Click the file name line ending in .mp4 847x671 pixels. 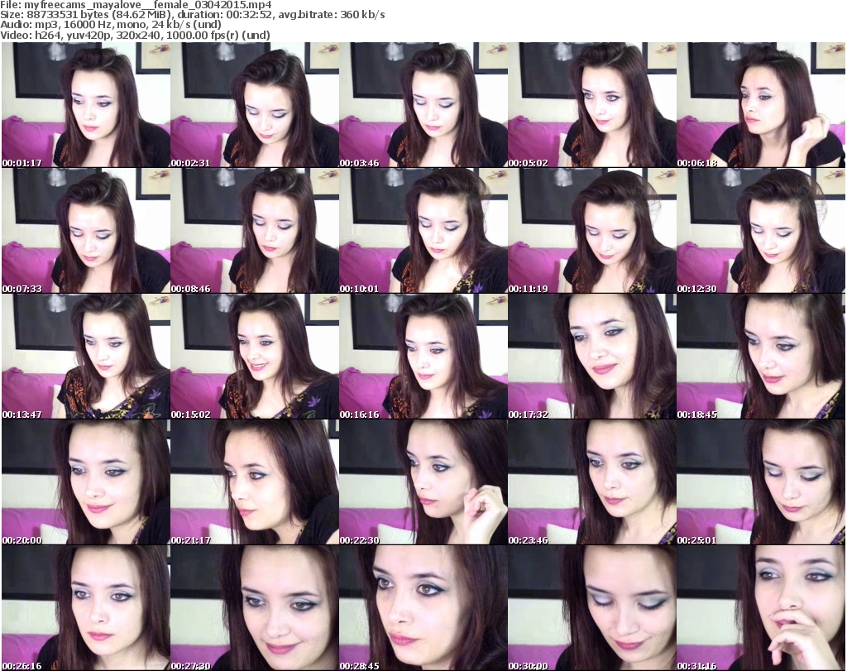point(136,5)
